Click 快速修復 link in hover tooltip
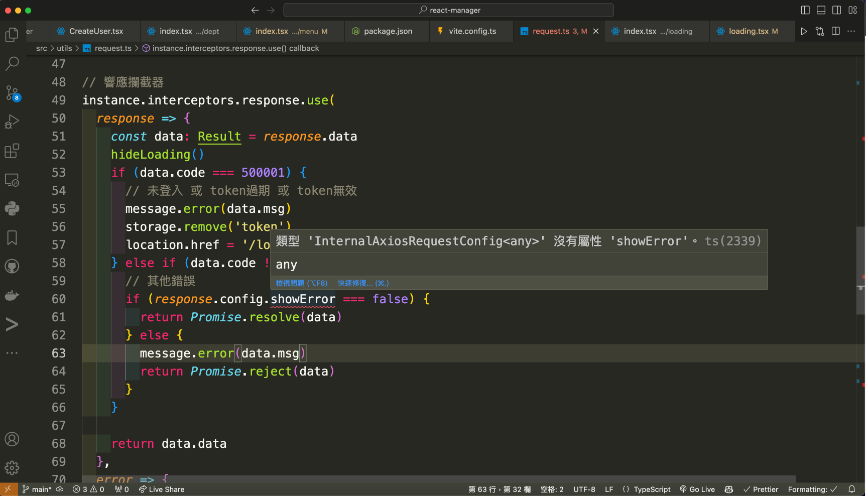Screen dimensions: 866x496 363,283
